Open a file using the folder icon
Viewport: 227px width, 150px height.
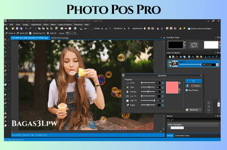13,28
